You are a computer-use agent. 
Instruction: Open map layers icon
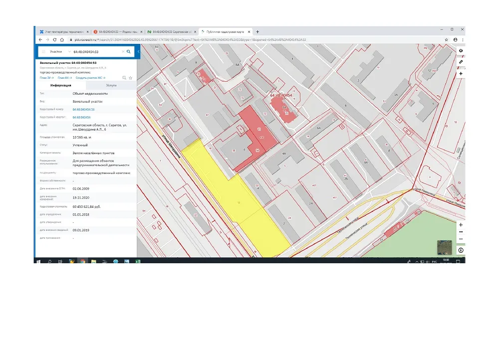(x=461, y=50)
